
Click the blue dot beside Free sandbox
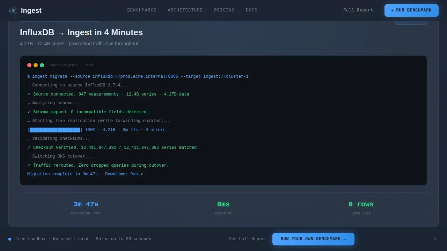click(x=10, y=239)
